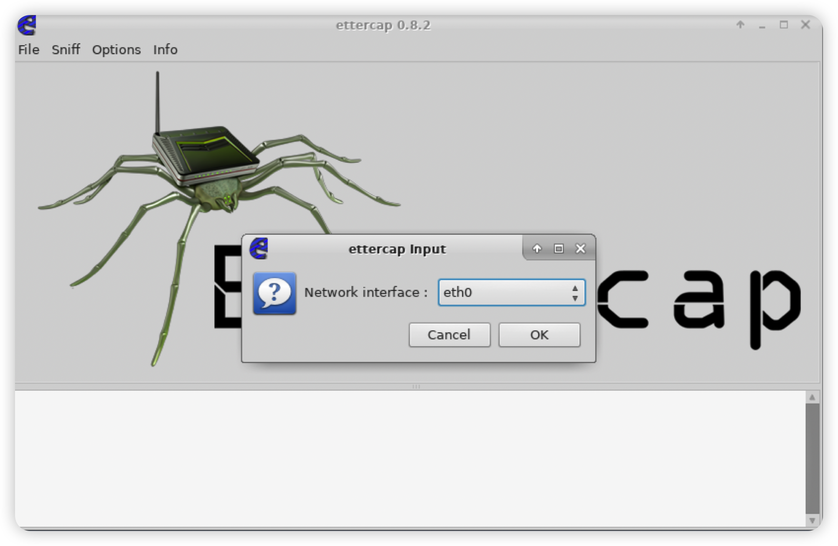838x546 pixels.
Task: Click the pane splitter handle above log area
Action: (416, 387)
